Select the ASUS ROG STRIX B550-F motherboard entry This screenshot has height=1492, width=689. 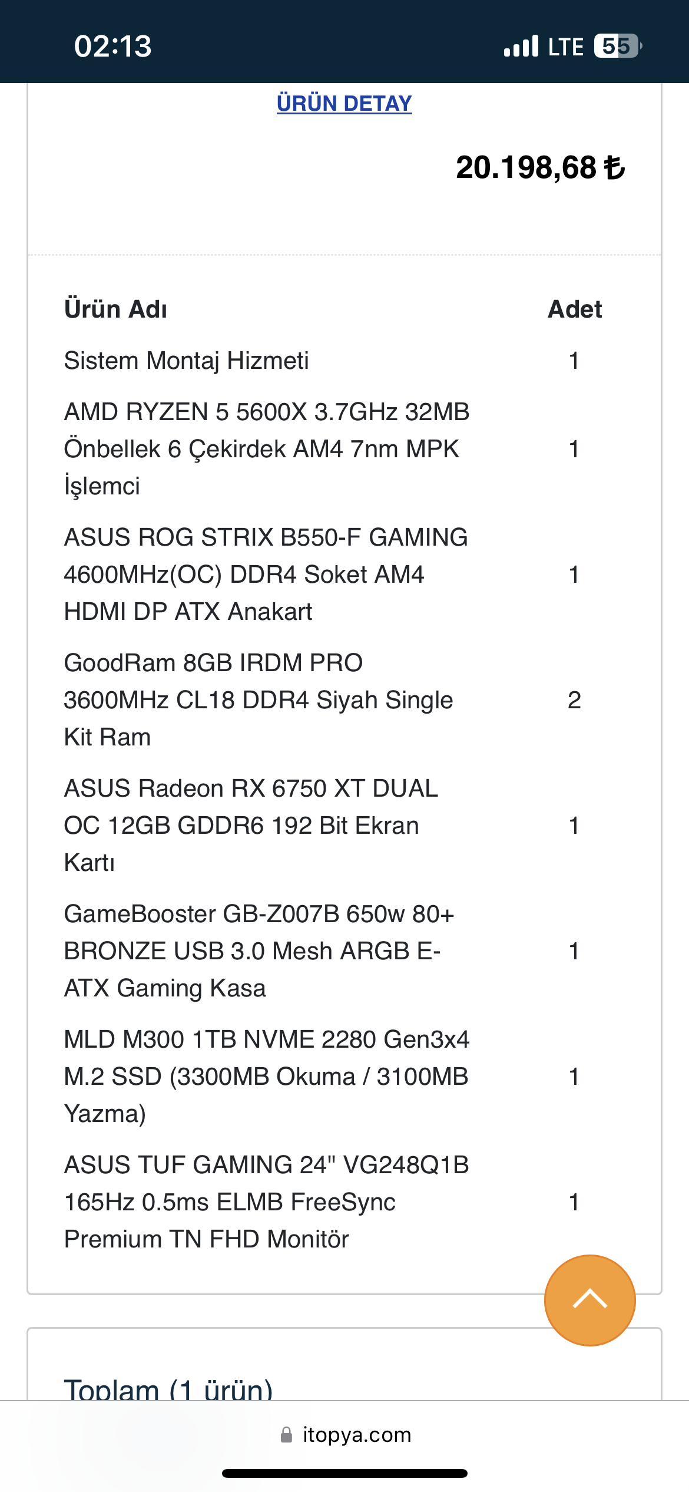tap(265, 575)
